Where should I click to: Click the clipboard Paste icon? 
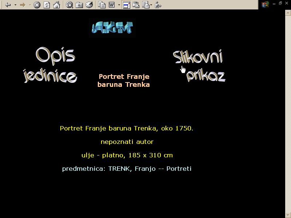(x=136, y=5)
